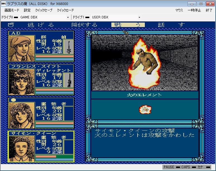Click the Drive 1 activity indicator
The image size is (216, 171).
87,17
